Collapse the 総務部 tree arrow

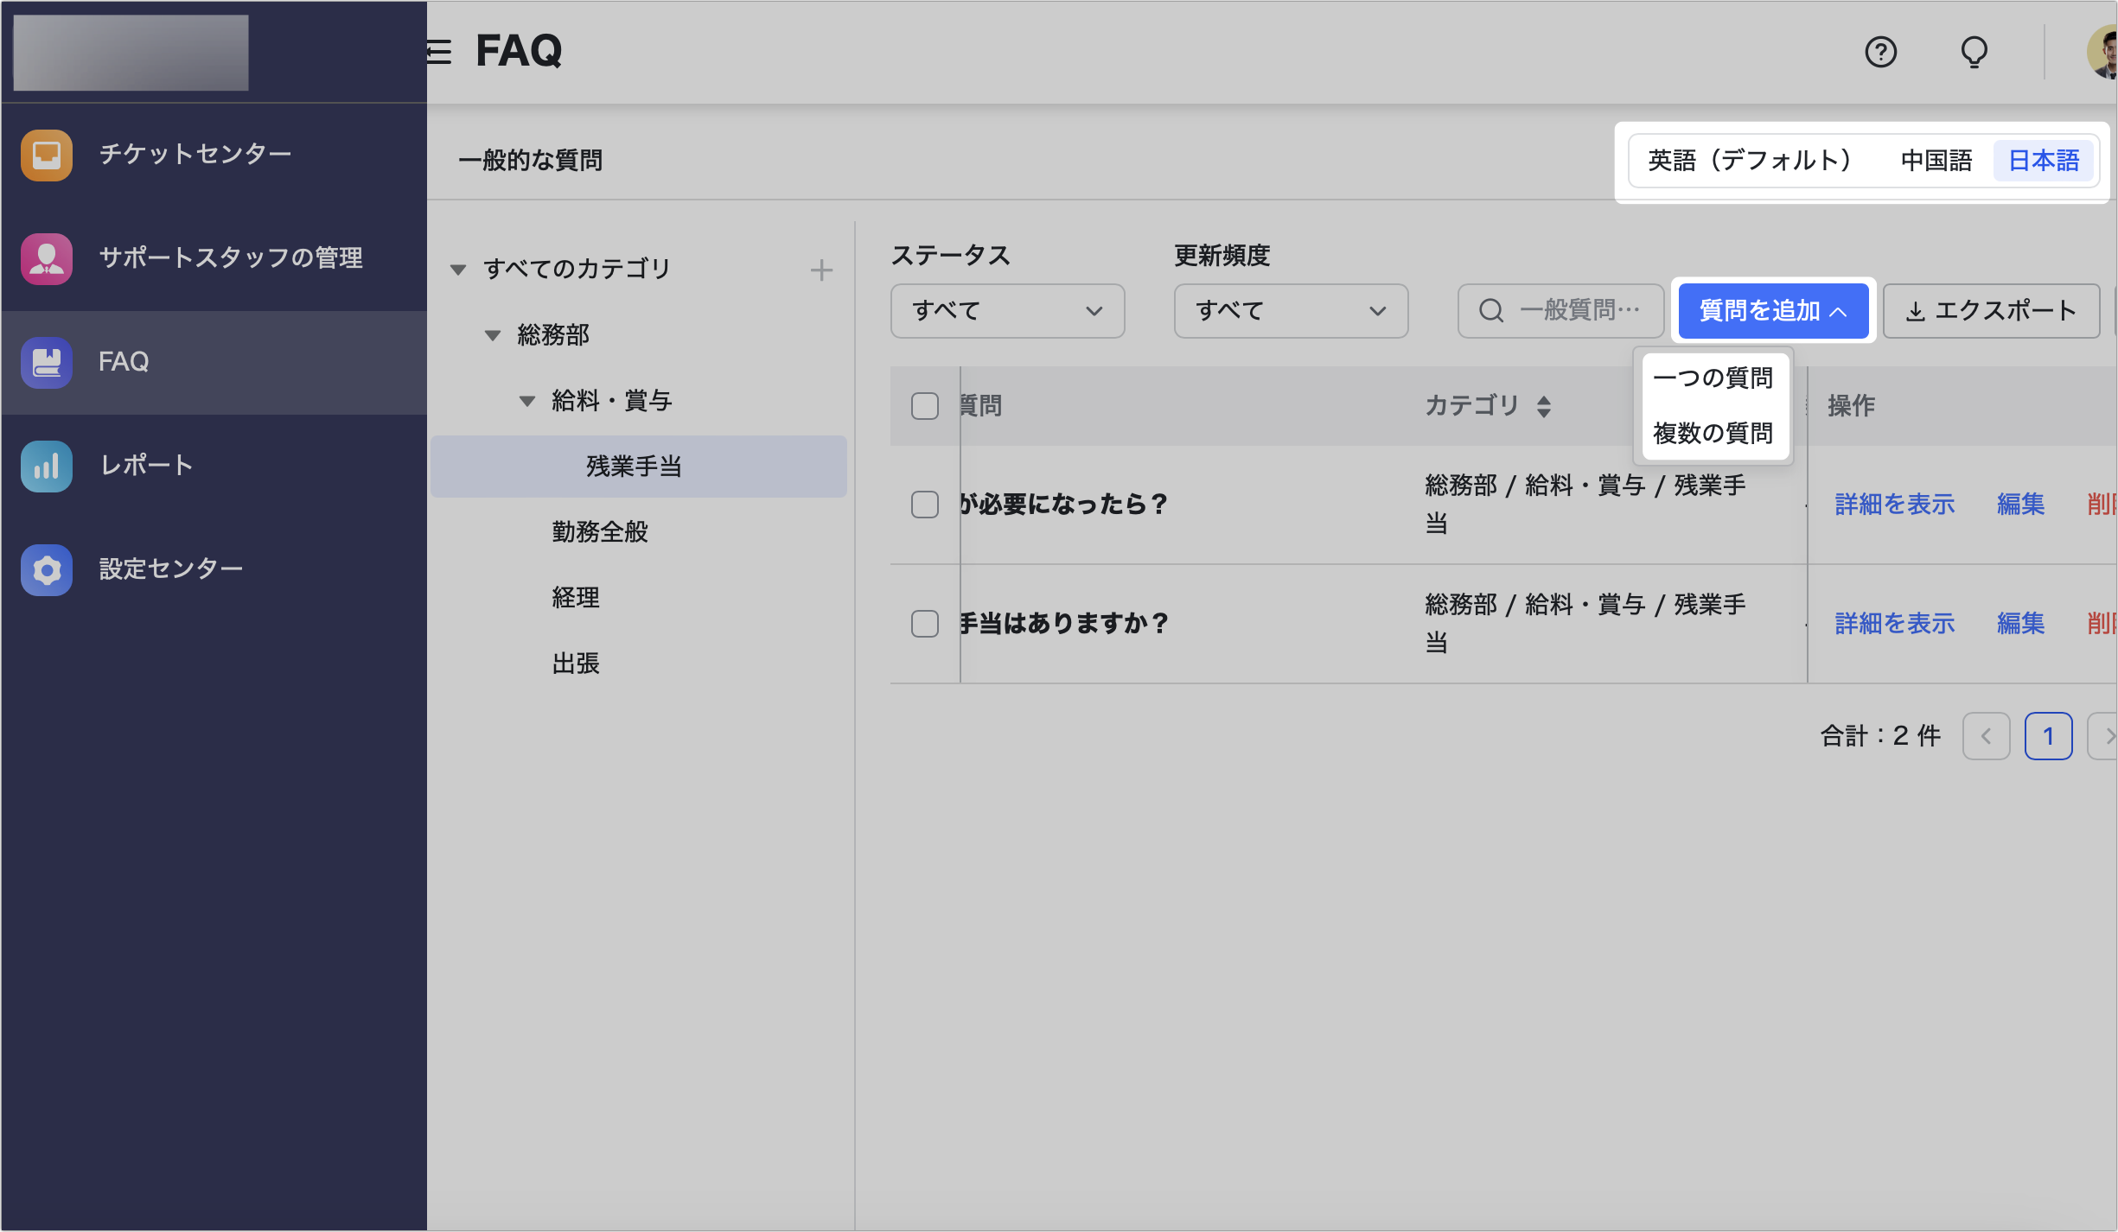(493, 335)
